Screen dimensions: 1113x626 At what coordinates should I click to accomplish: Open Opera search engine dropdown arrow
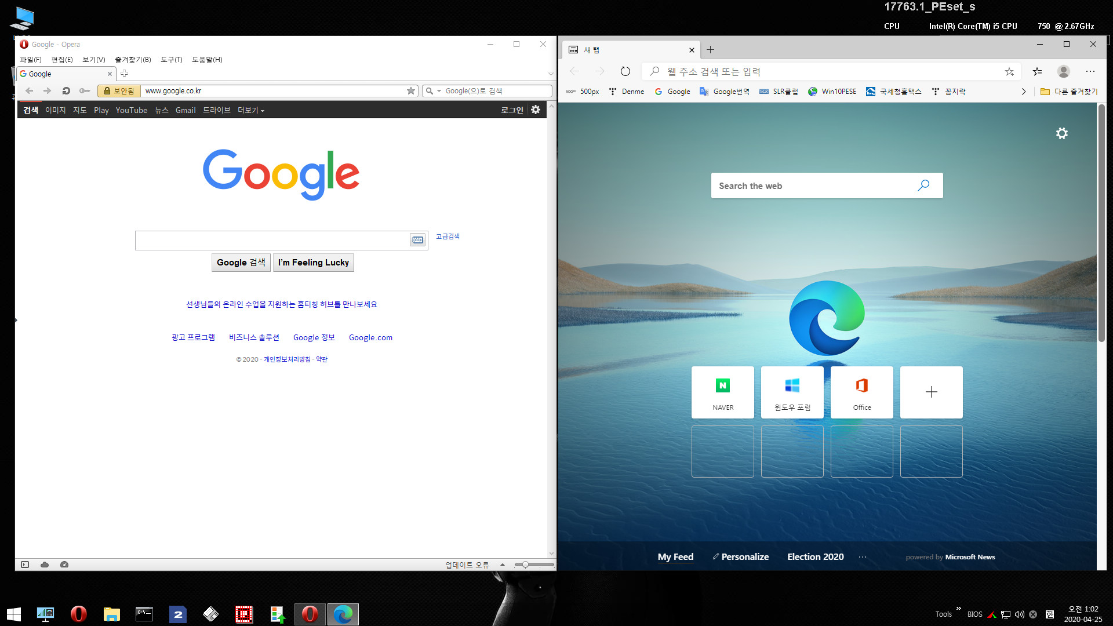click(x=439, y=91)
